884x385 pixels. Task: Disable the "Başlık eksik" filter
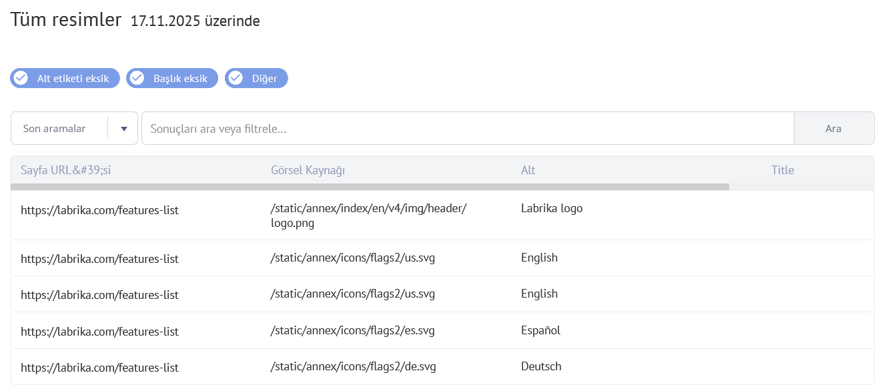172,78
